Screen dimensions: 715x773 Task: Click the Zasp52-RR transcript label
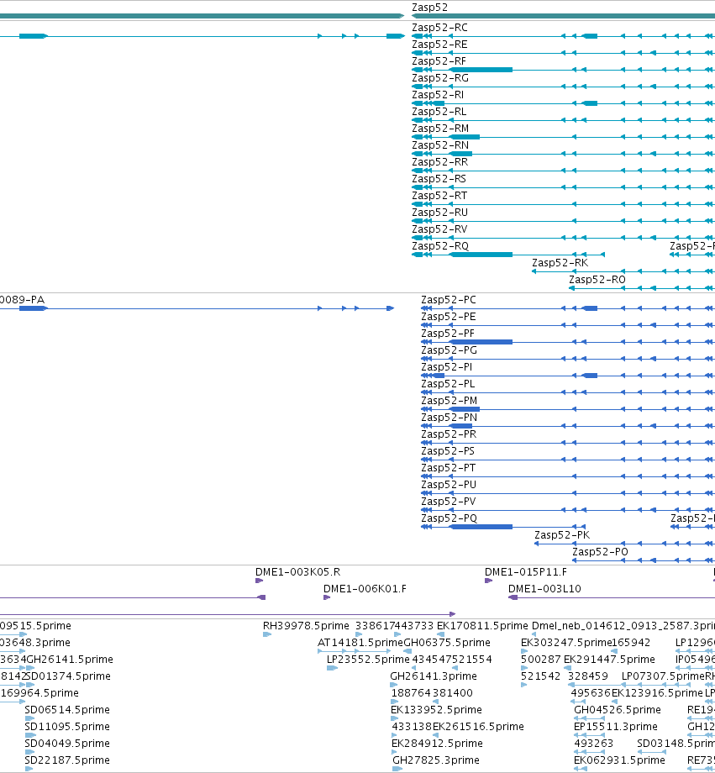point(440,161)
